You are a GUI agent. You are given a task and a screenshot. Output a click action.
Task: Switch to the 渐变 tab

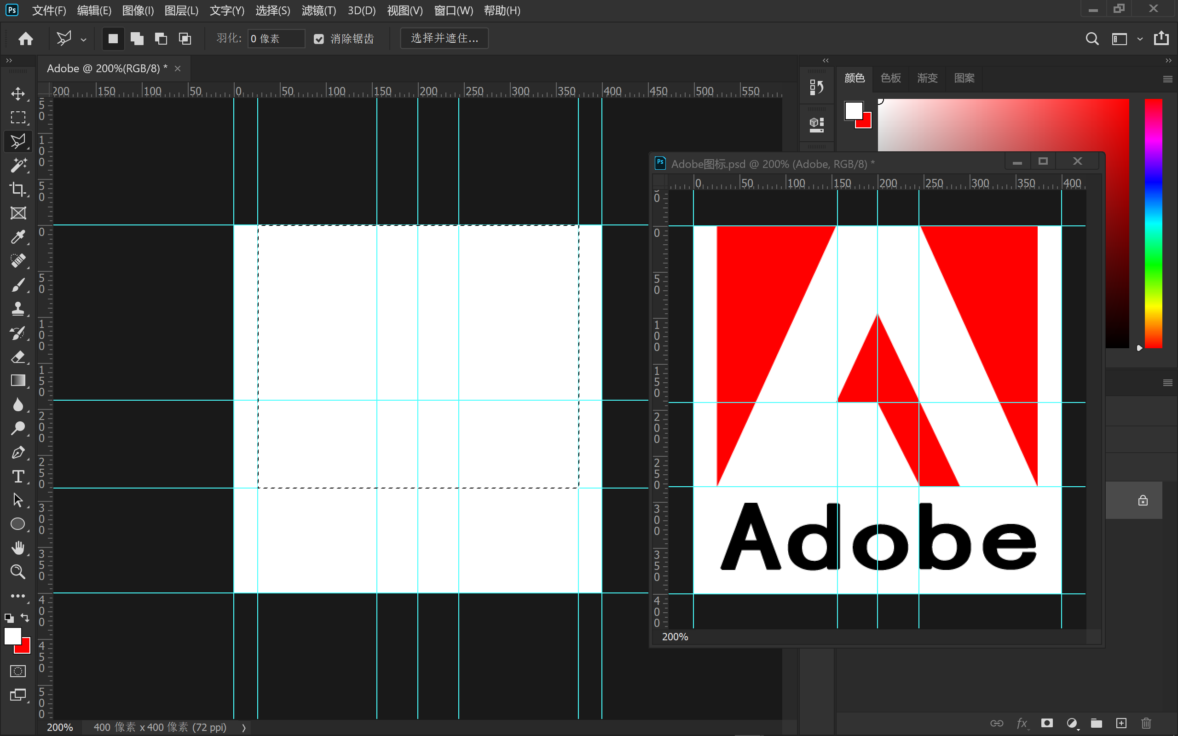click(927, 78)
